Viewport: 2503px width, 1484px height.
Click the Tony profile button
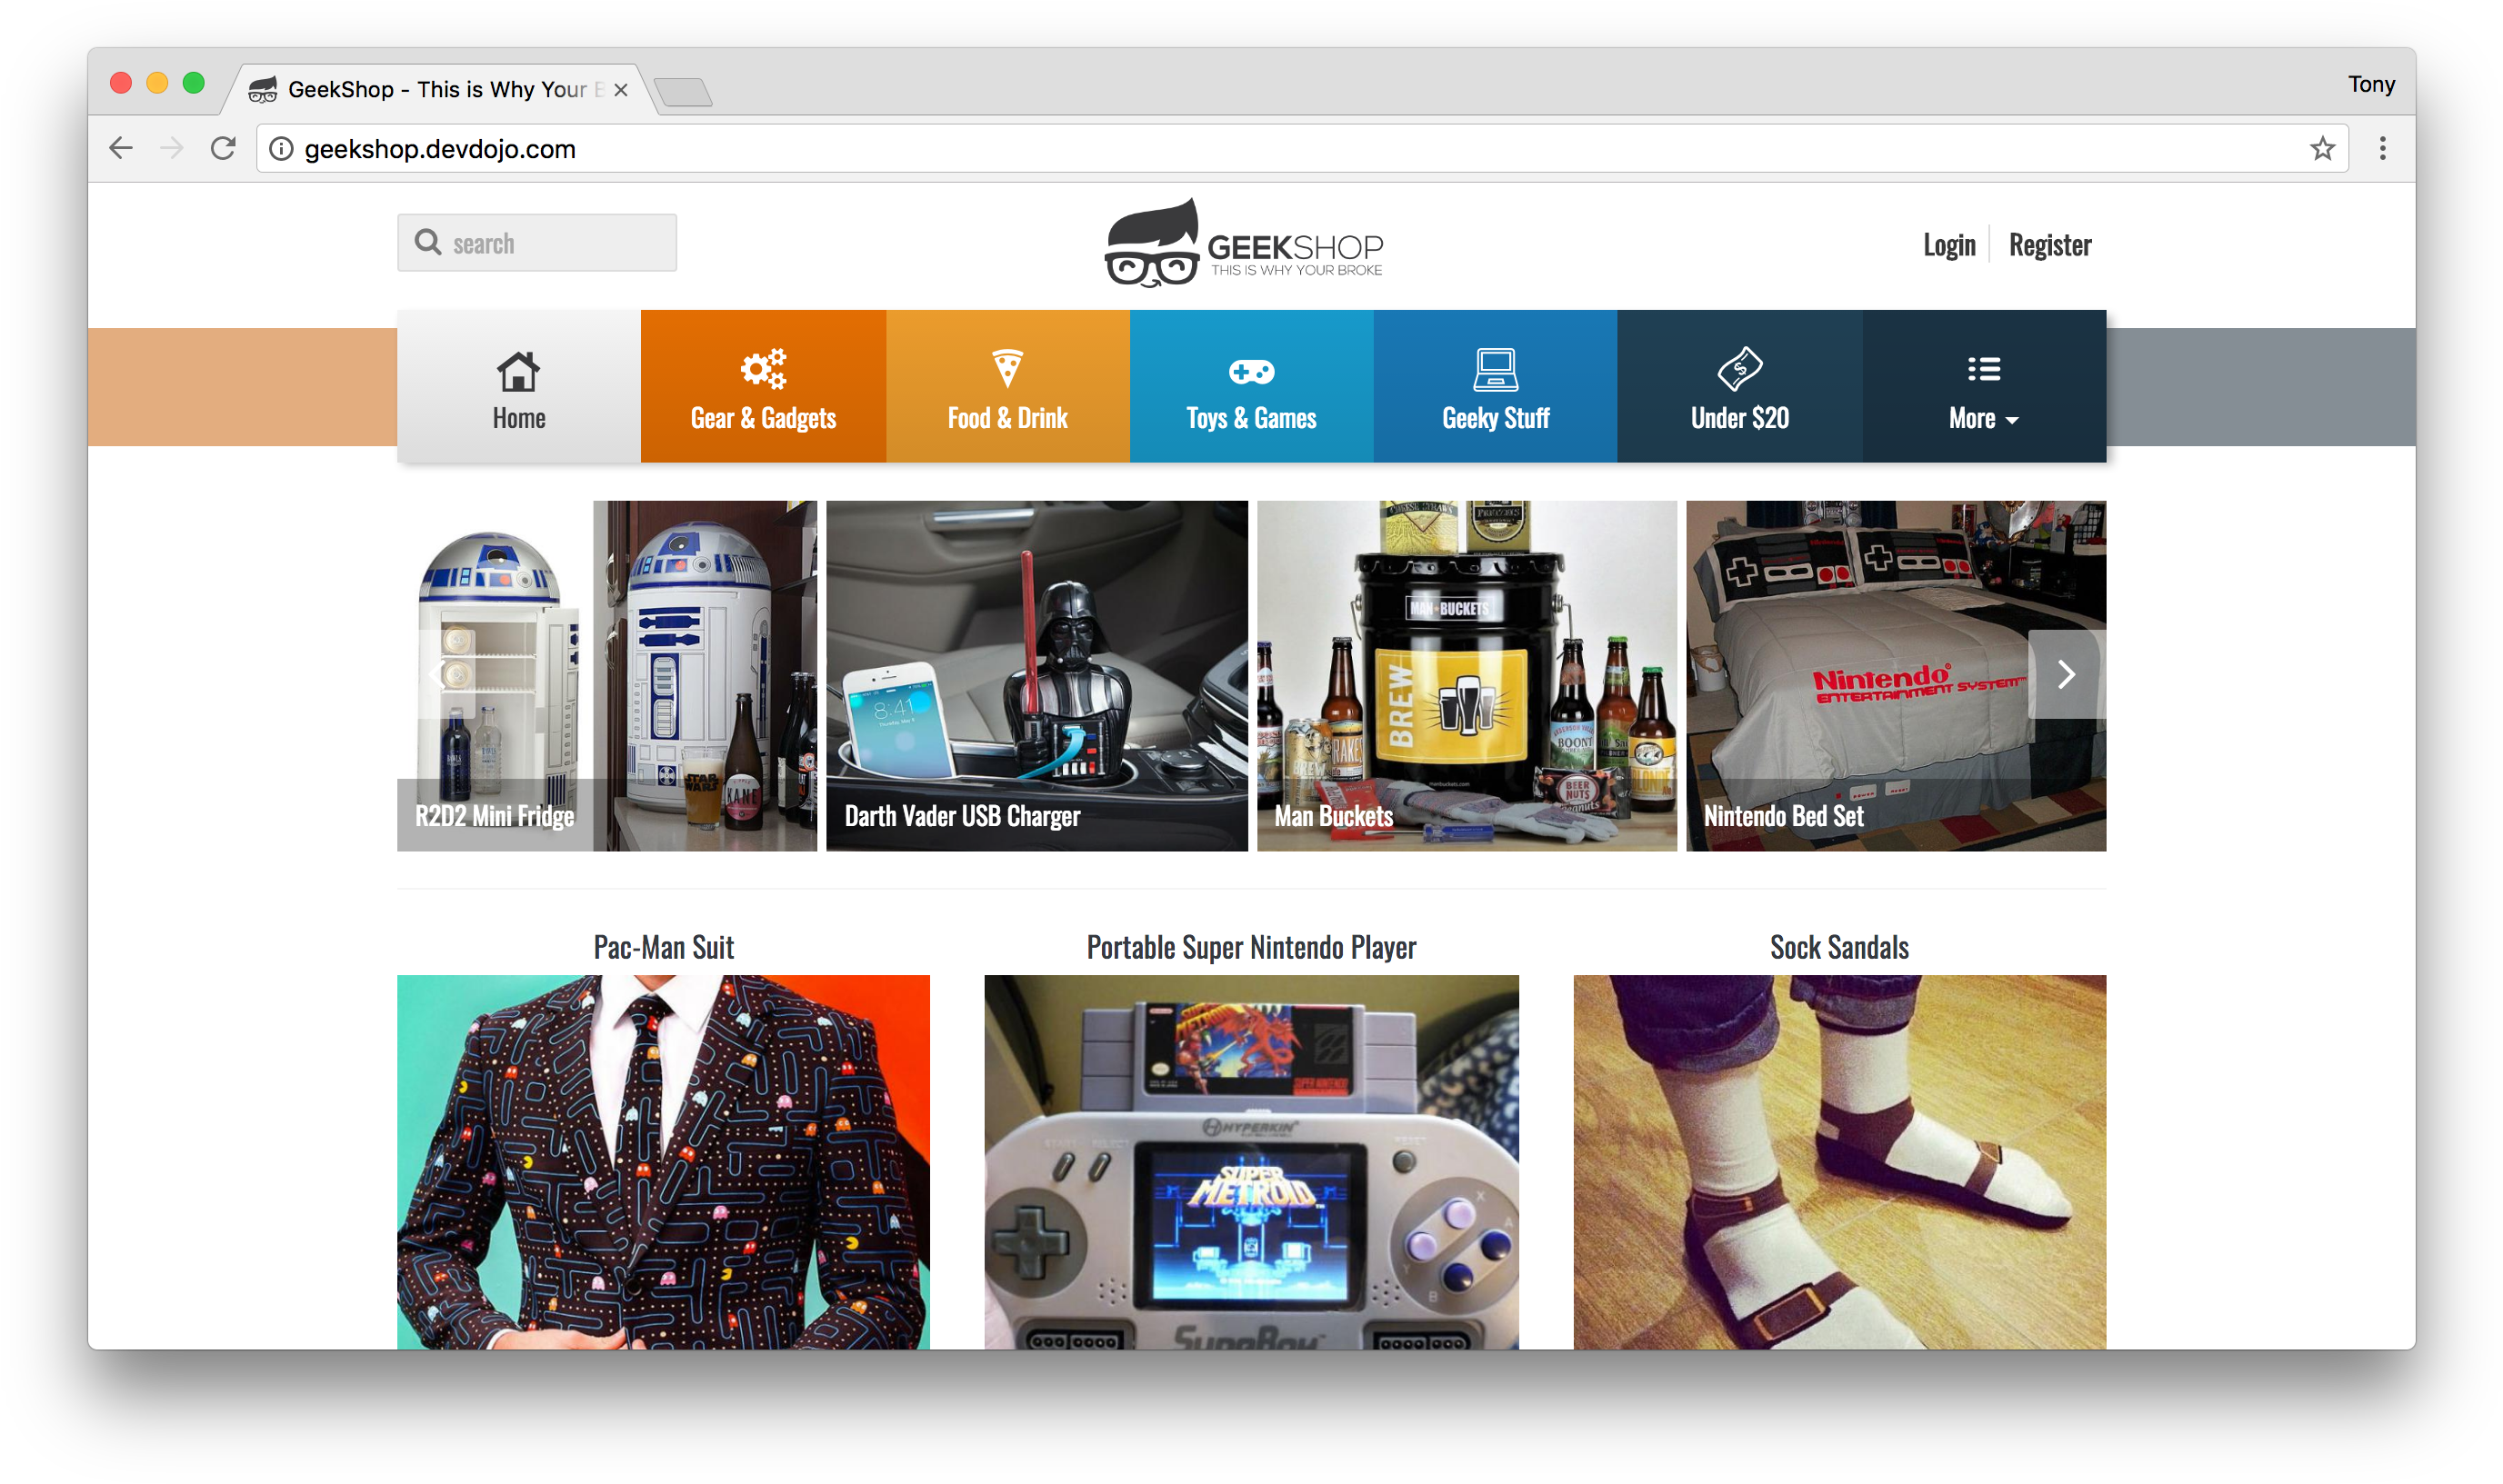pos(2371,84)
